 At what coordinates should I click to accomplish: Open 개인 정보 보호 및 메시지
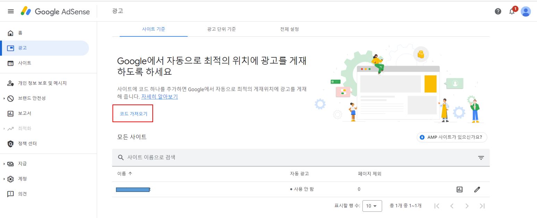(44, 83)
